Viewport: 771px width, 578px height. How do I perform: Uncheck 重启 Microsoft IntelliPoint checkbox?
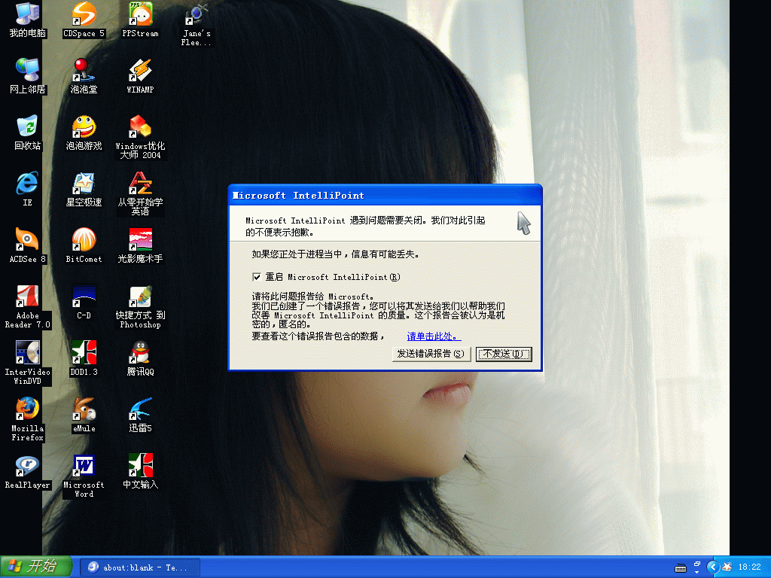(x=256, y=277)
